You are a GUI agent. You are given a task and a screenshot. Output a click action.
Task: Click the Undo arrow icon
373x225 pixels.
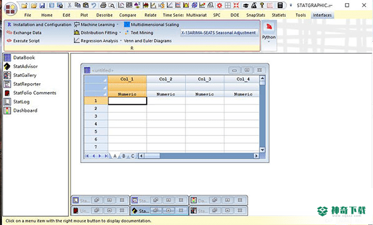[x=94, y=5]
